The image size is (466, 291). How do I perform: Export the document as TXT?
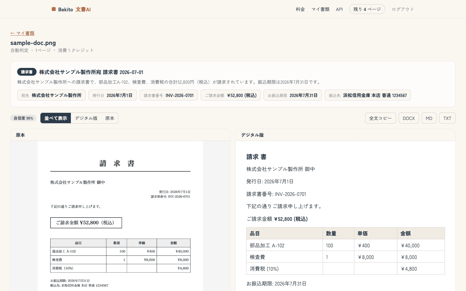(x=447, y=118)
